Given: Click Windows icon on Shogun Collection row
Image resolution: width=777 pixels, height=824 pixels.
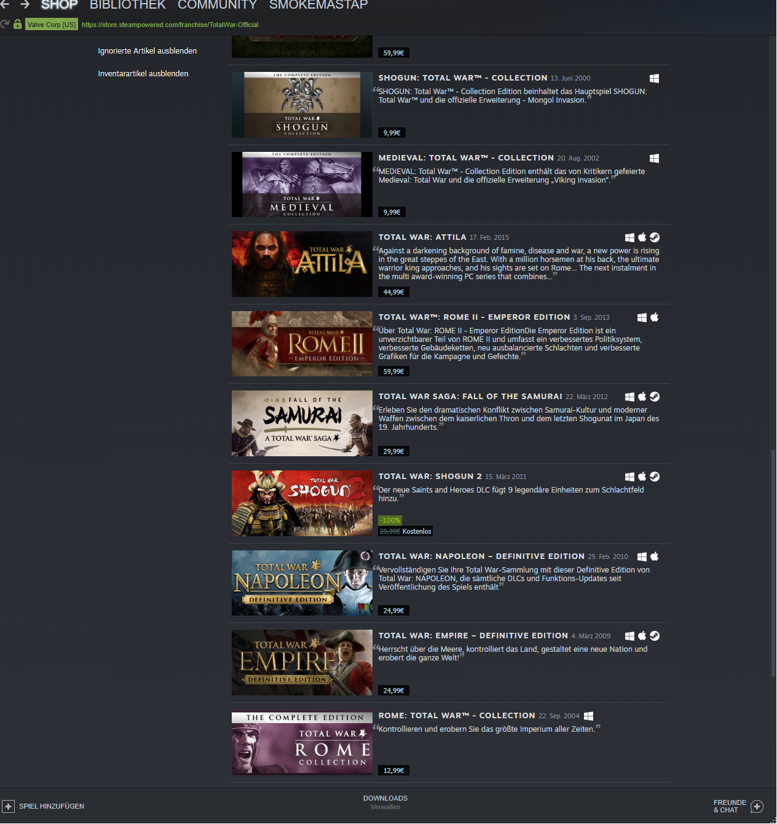Looking at the screenshot, I should pyautogui.click(x=654, y=78).
